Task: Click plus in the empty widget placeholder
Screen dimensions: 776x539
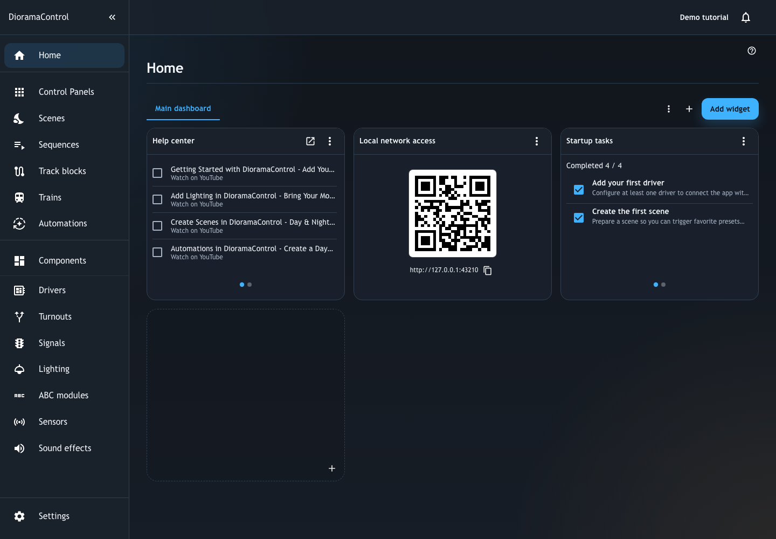Action: (x=332, y=468)
